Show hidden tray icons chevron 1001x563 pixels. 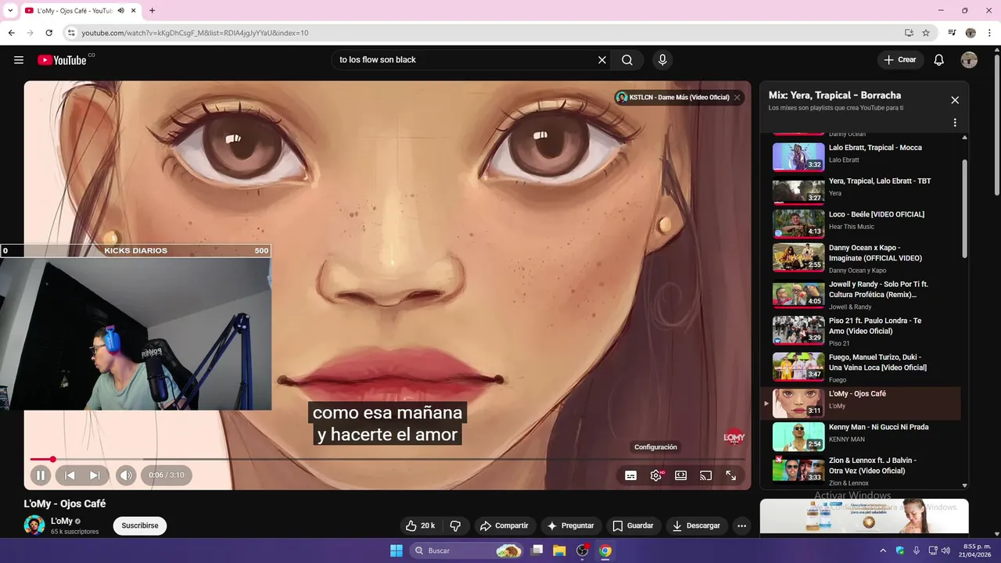click(x=883, y=550)
